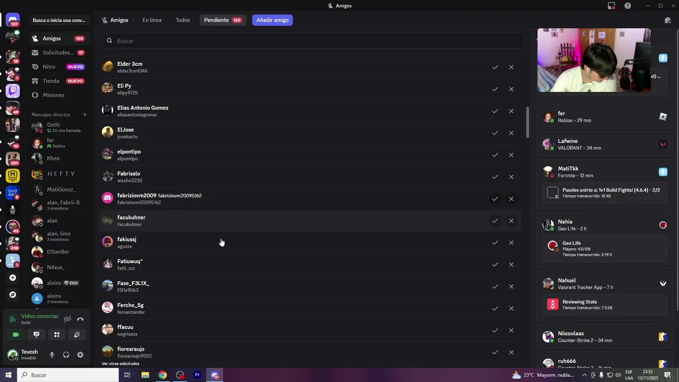
Task: Toggle the camera button in voice panel
Action: pyautogui.click(x=16, y=334)
